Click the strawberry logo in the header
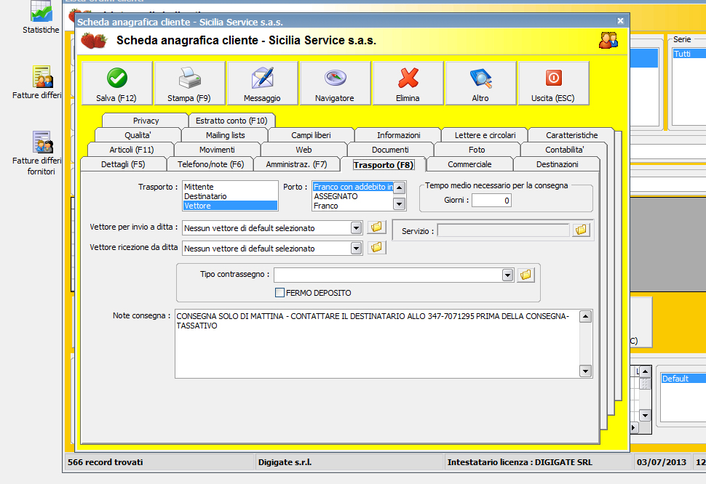This screenshot has height=484, width=706. click(x=94, y=41)
